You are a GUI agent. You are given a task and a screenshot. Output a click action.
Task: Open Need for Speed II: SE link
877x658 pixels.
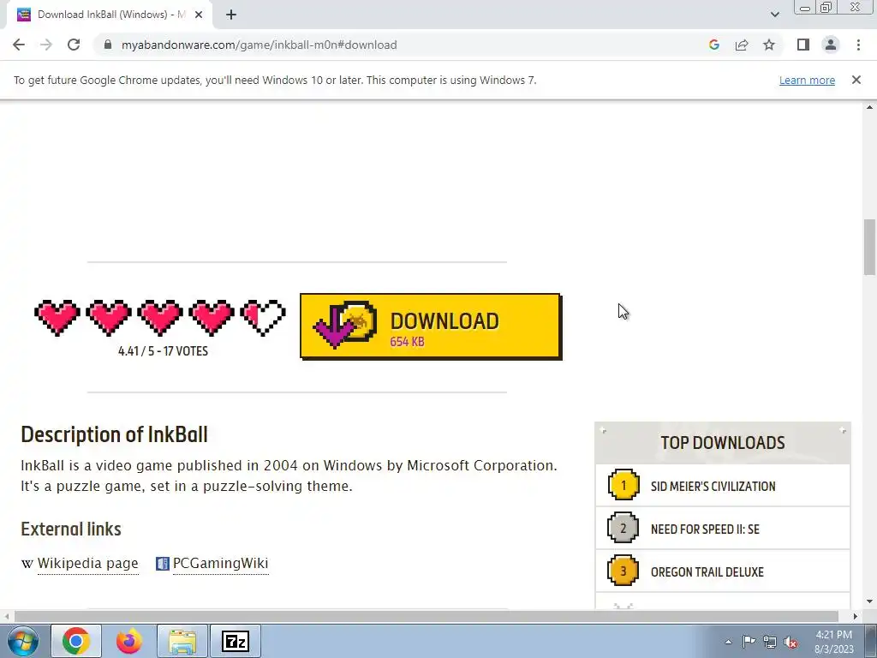tap(706, 529)
